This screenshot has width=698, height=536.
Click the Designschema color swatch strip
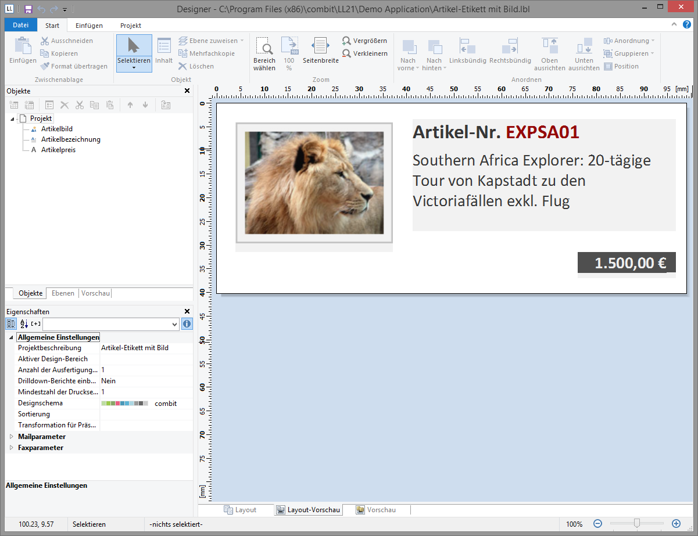pyautogui.click(x=124, y=403)
